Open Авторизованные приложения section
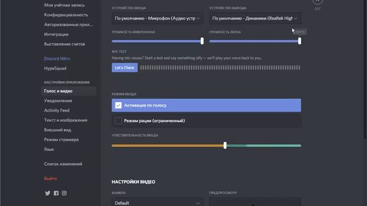367x206 pixels. [x=68, y=25]
